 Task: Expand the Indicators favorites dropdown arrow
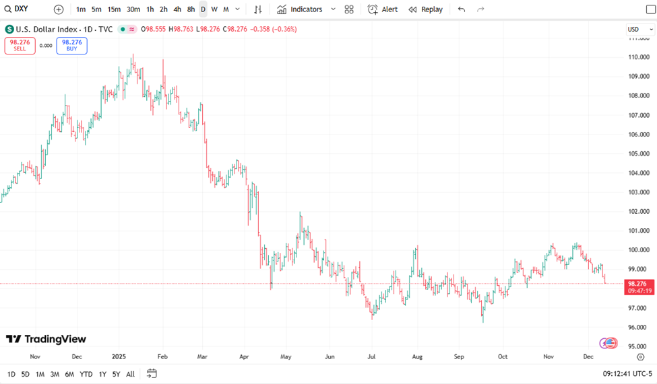coord(333,9)
